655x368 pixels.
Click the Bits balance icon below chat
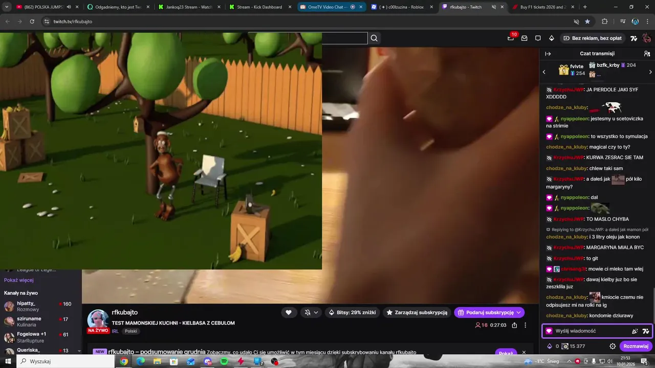[550, 346]
